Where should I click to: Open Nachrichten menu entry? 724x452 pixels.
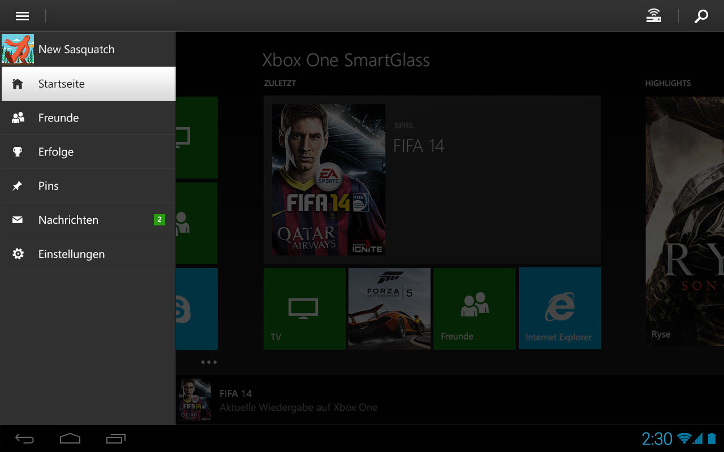[x=88, y=220]
